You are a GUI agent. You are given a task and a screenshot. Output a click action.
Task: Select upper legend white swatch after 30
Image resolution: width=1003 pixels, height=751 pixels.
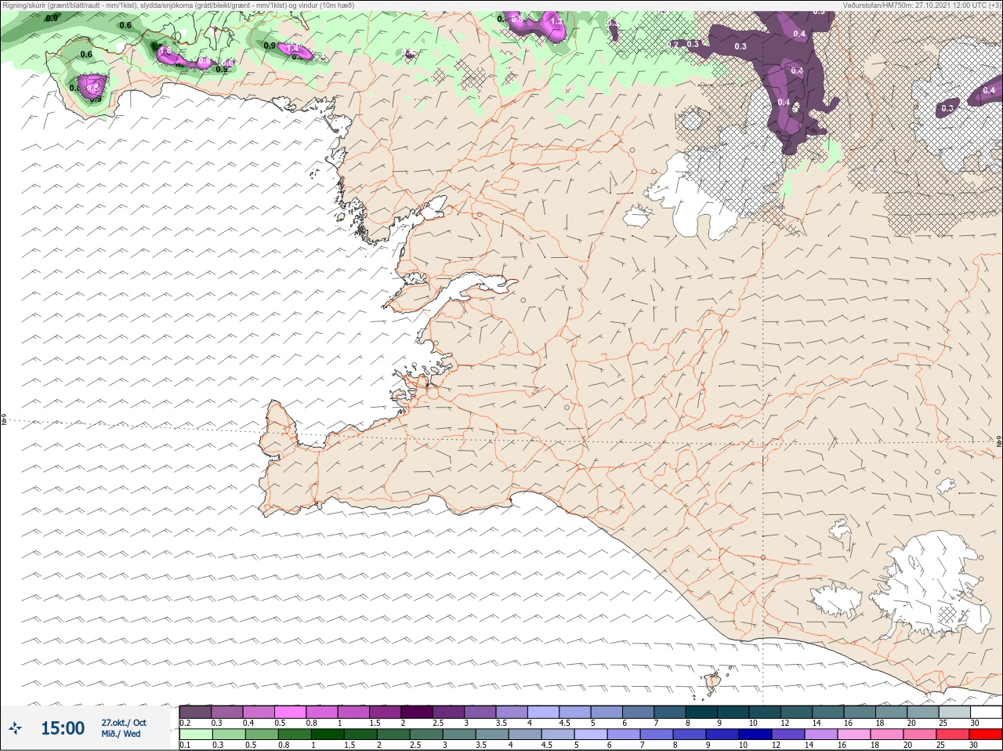(x=987, y=712)
